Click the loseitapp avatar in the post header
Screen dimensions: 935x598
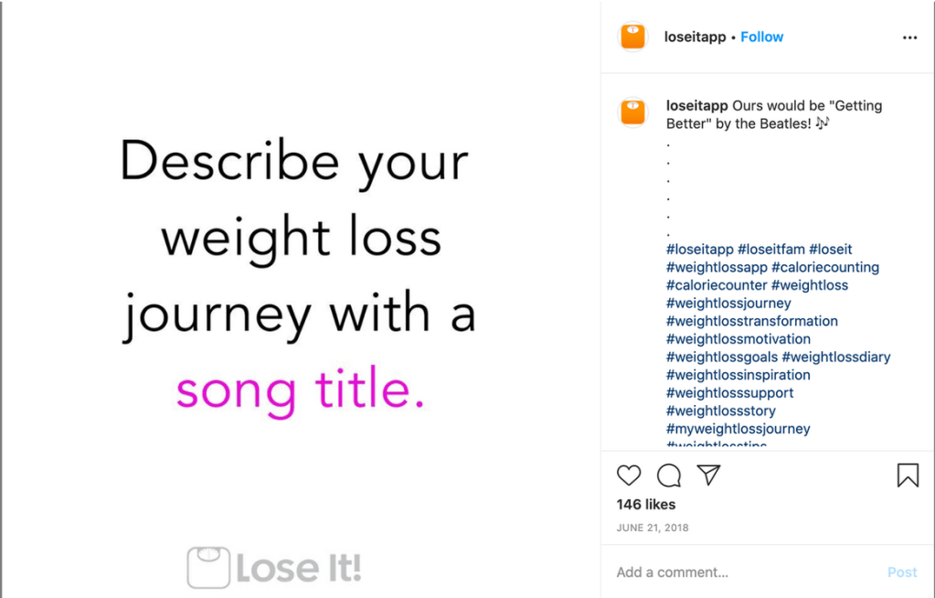[x=633, y=37]
